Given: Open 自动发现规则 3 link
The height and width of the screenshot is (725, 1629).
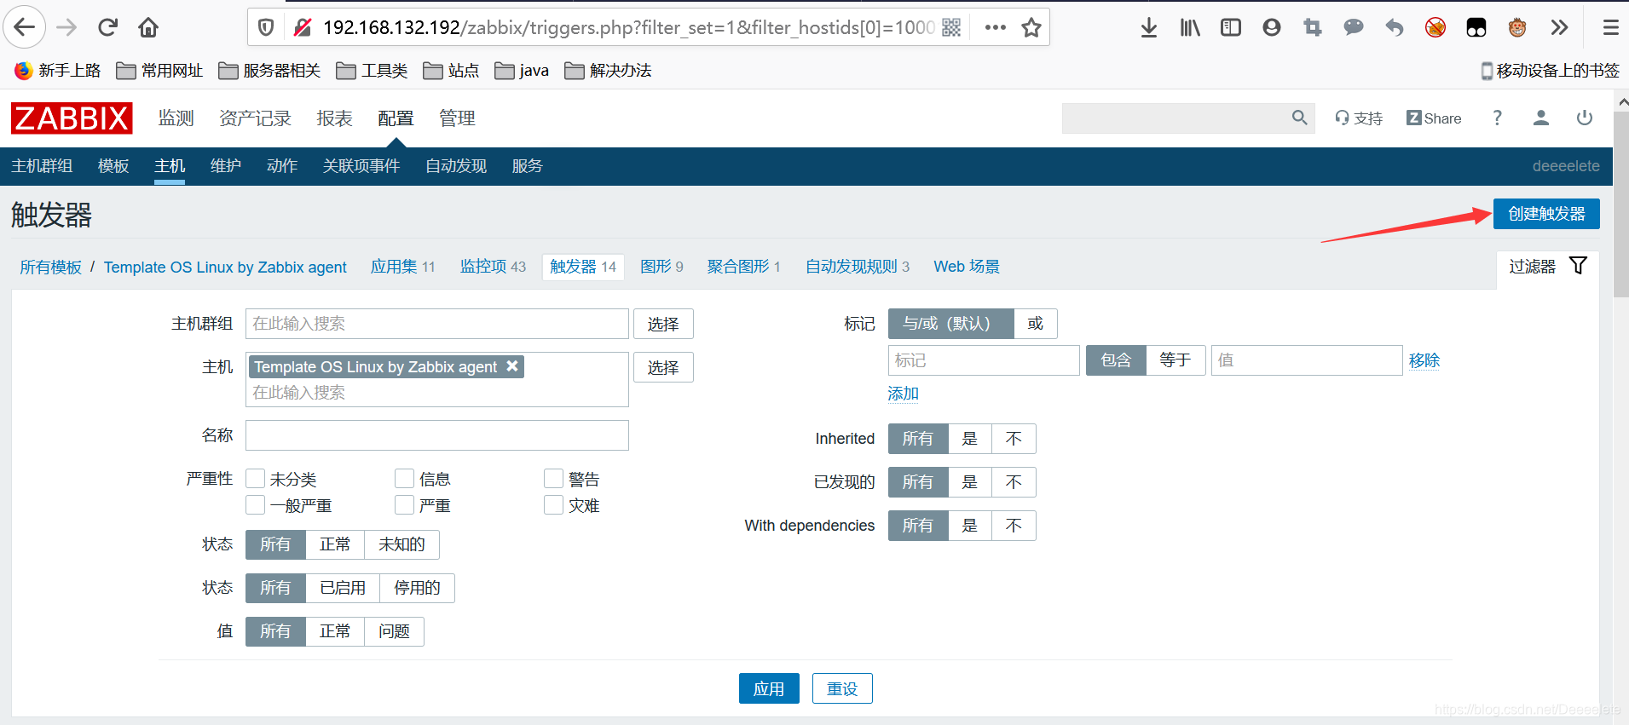Looking at the screenshot, I should pos(858,267).
